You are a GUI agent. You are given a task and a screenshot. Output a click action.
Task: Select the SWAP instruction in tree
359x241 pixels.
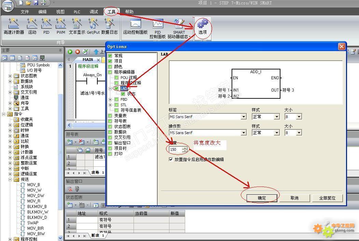point(33,223)
